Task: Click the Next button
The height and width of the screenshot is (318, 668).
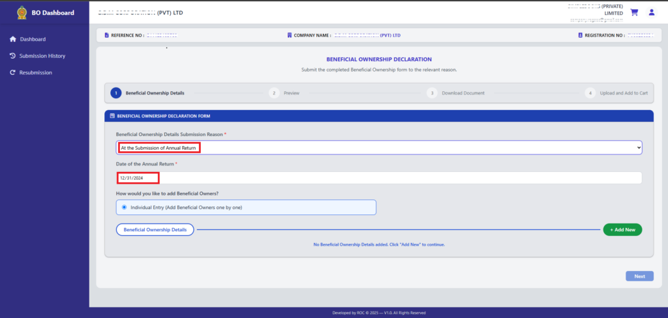Action: pyautogui.click(x=639, y=276)
